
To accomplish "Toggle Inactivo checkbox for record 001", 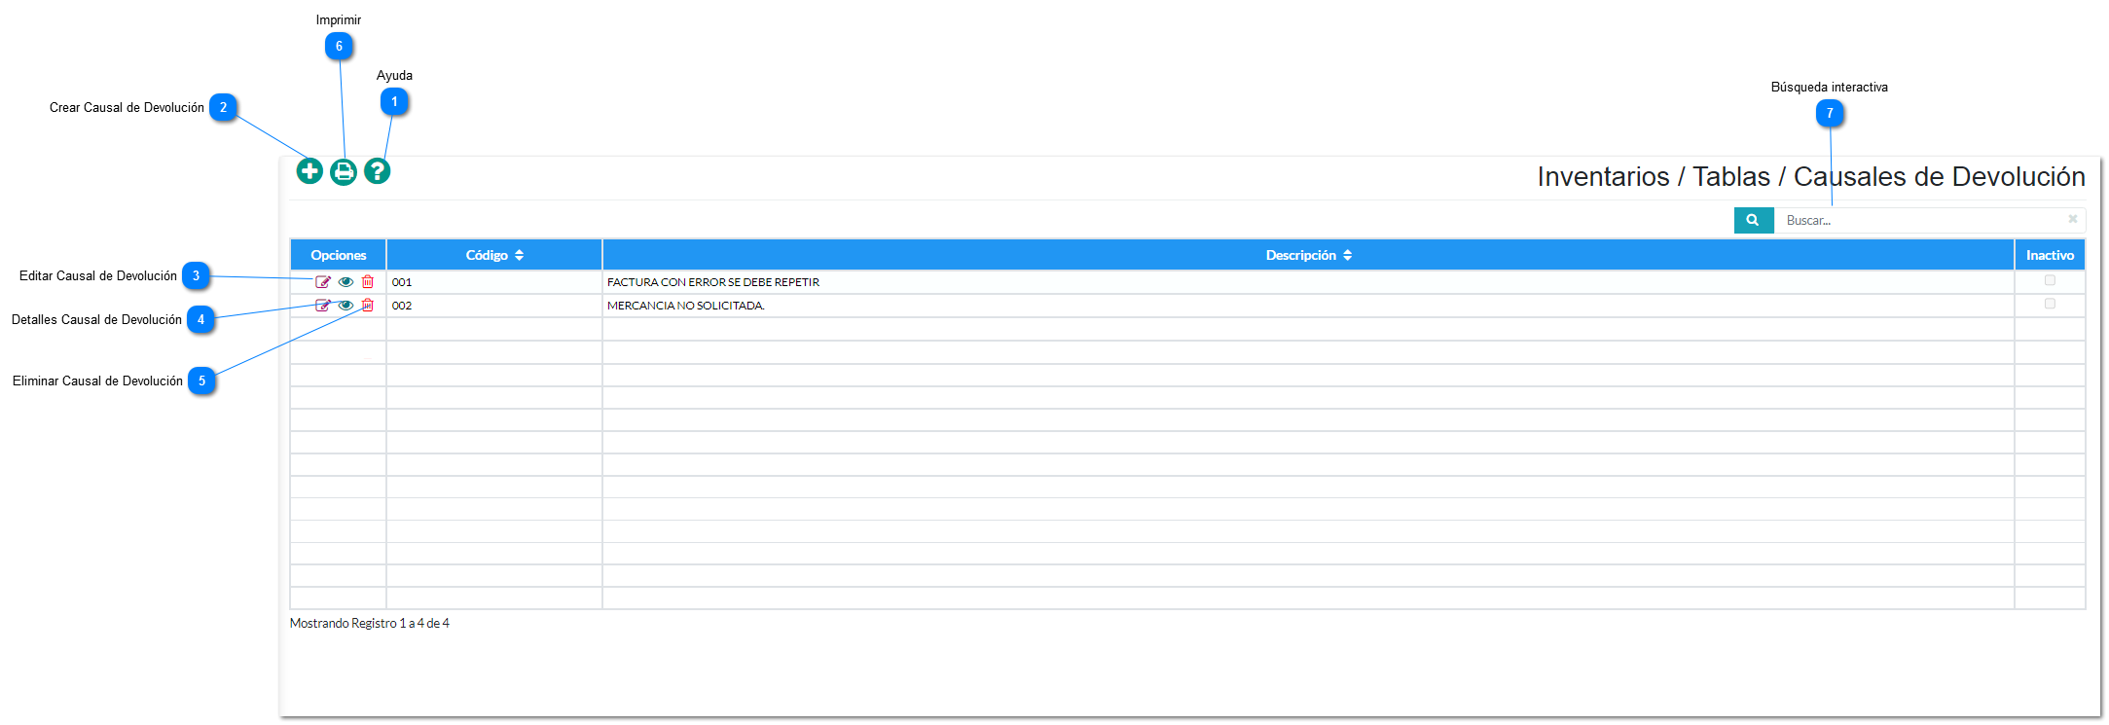I will tap(2050, 280).
